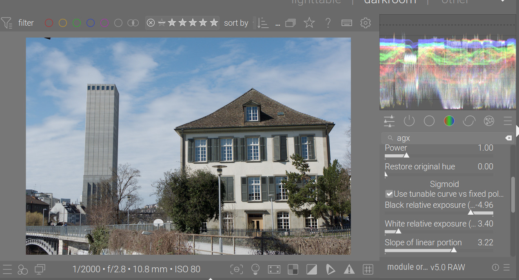Image resolution: width=519 pixels, height=280 pixels.
Task: Filter by blue color label
Action: 91,23
